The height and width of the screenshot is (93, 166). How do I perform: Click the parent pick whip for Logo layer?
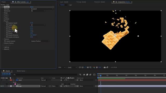(x=78, y=86)
